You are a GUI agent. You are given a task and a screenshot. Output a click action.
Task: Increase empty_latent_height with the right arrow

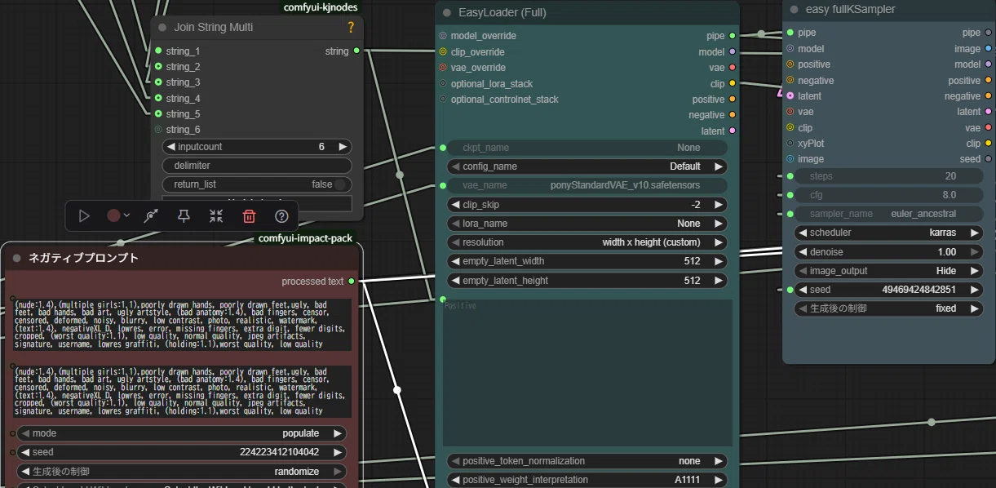click(x=719, y=280)
